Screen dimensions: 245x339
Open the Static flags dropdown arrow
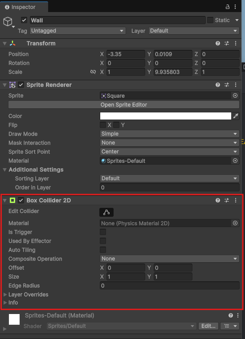237,20
